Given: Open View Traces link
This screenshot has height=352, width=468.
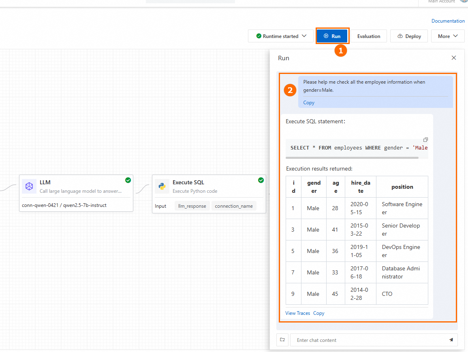Looking at the screenshot, I should [x=297, y=313].
